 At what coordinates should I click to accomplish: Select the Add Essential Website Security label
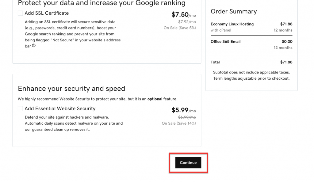(60, 108)
